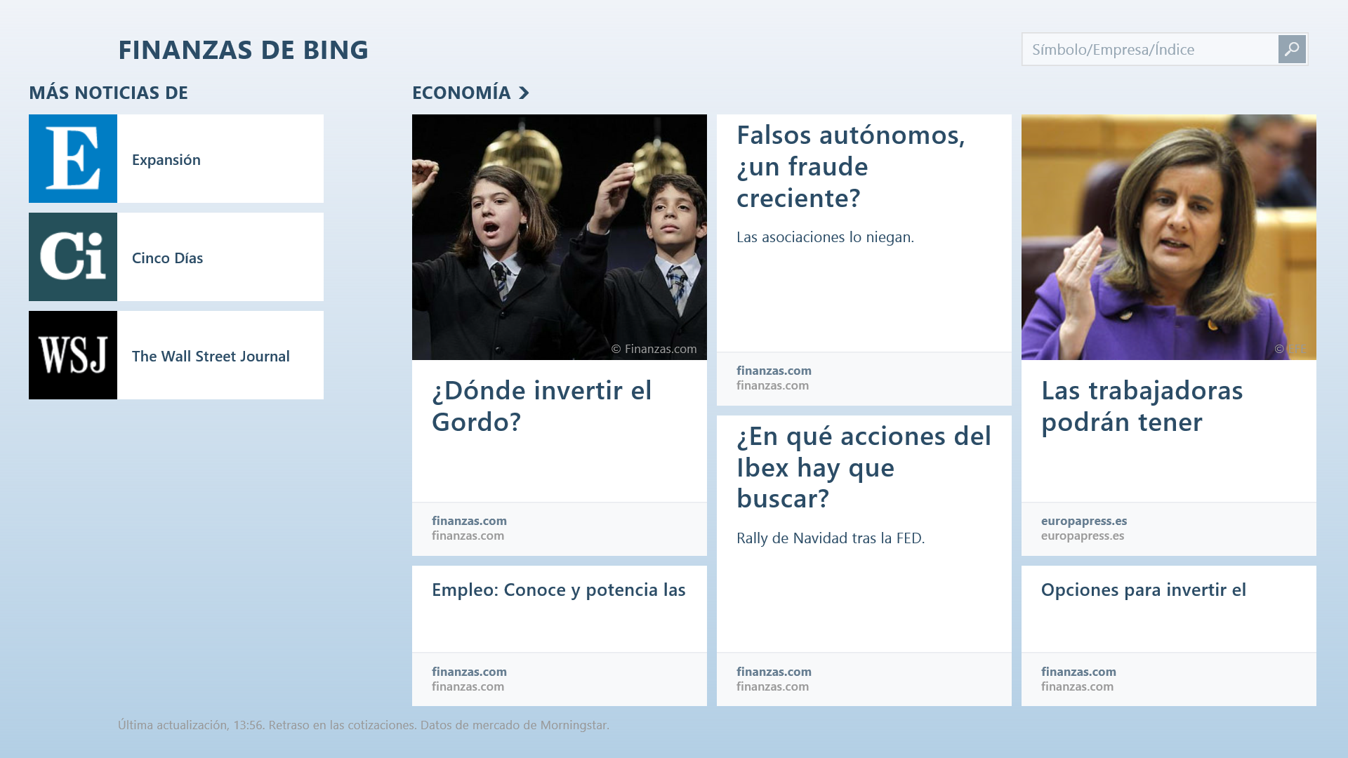The image size is (1348, 758).
Task: Read "Las trabajadoras podrán tener" article
Action: pos(1142,406)
